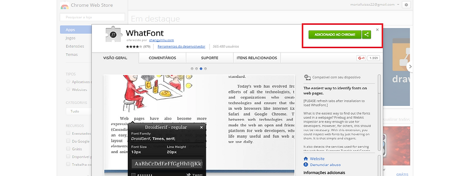469x176 pixels.
Task: Click the G+1 icon button
Action: point(362,58)
